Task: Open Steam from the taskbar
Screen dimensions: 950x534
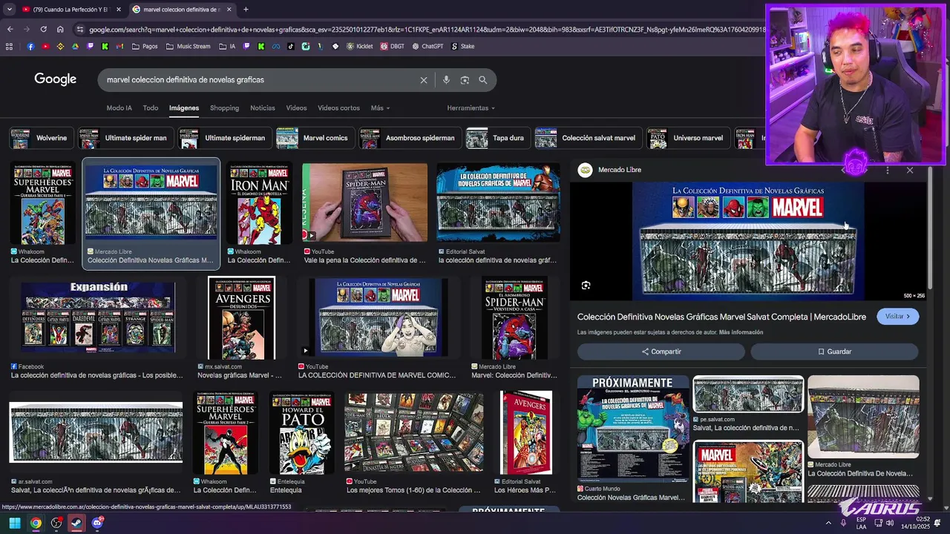Action: coord(76,523)
